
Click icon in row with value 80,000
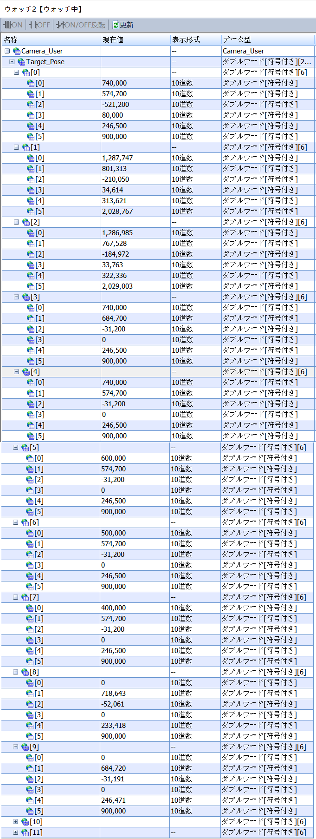31,115
